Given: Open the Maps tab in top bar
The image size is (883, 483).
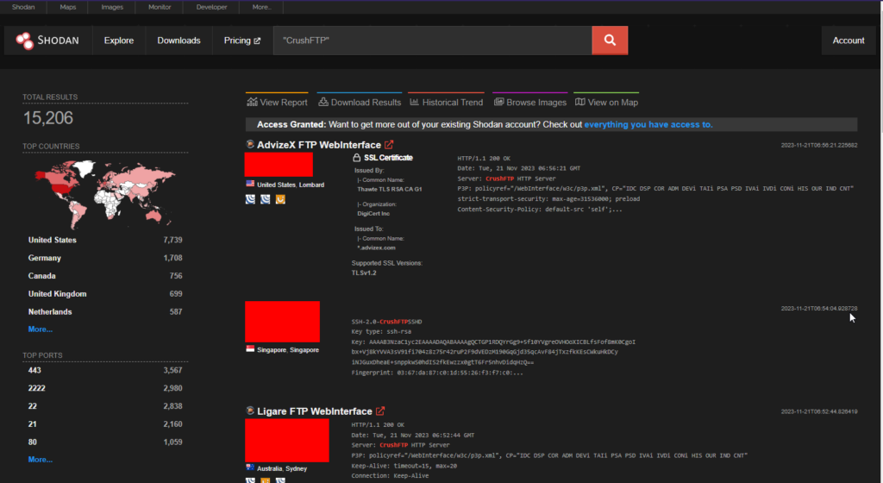Looking at the screenshot, I should (67, 7).
